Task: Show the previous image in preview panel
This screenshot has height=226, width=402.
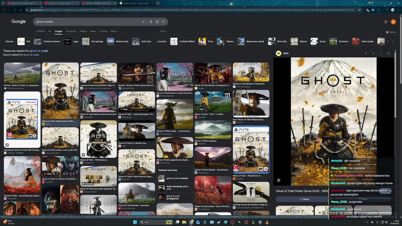Action: tap(366, 53)
